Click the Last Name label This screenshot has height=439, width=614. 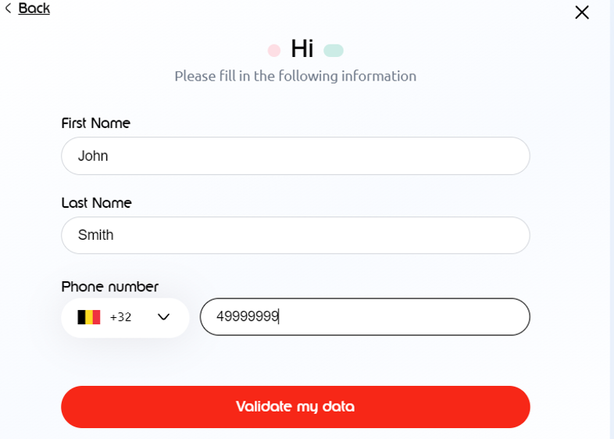(96, 202)
